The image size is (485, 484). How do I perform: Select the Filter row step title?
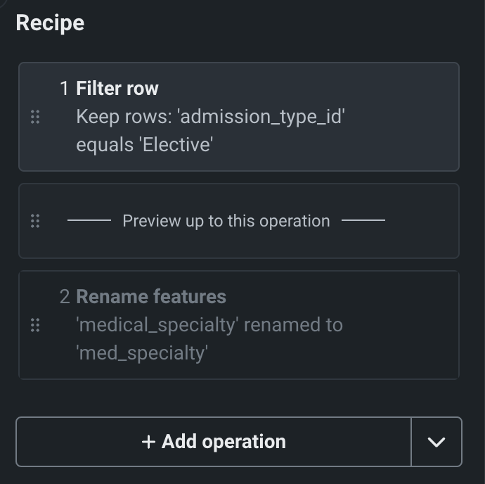pos(117,89)
